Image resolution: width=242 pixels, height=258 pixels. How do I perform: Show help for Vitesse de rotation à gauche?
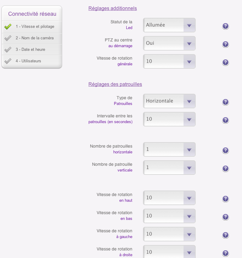225,235
